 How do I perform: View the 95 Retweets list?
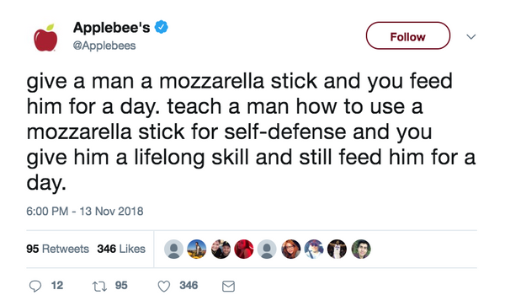tap(57, 249)
